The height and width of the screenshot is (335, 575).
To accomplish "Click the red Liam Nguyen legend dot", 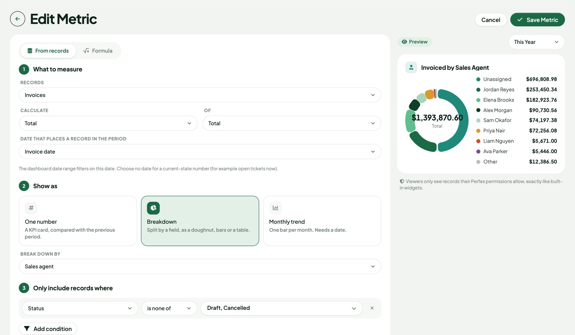I will tap(478, 141).
